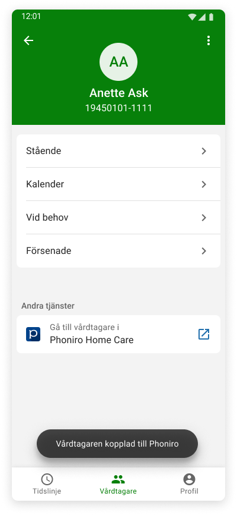Screen dimensions: 237x515
Task: Go to Phoniro Home Care link
Action: [x=118, y=334]
